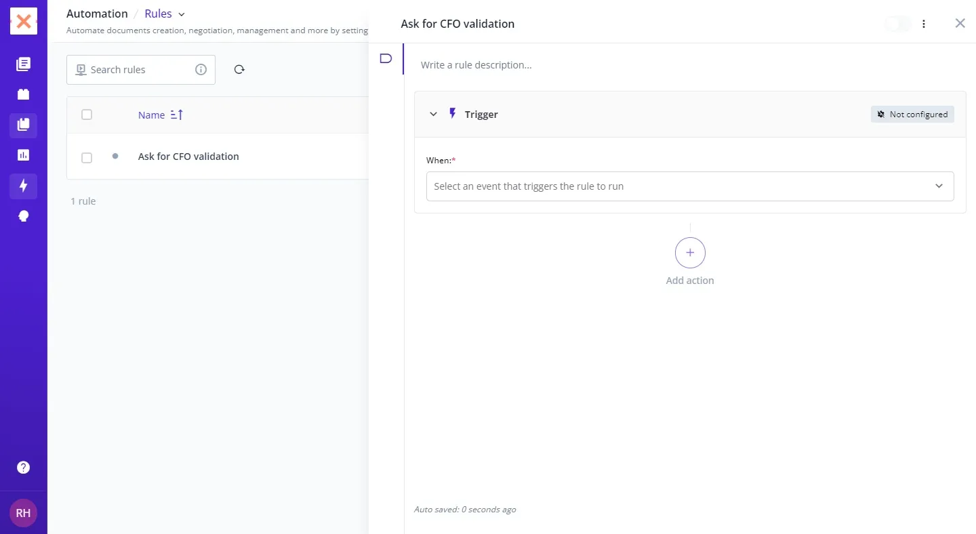The height and width of the screenshot is (534, 976).
Task: Click the automation lightning bolt sidebar icon
Action: pos(23,186)
